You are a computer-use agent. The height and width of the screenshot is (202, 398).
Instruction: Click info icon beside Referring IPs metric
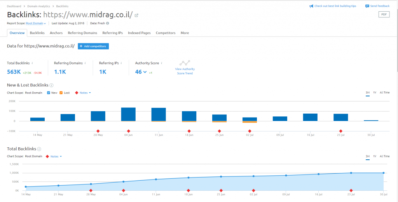[121, 63]
